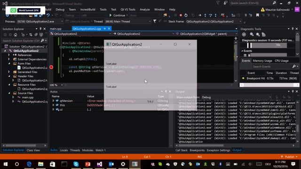This screenshot has width=301, height=169.
Task: Expand the qtVersion variable in Autos
Action: click(x=53, y=101)
